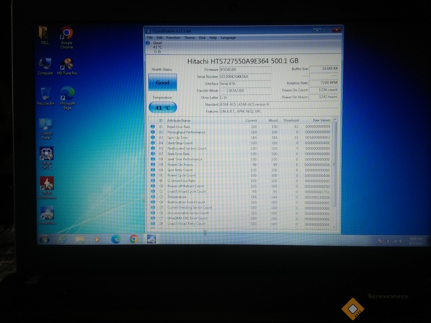Open the Function menu
The width and height of the screenshot is (431, 323).
point(173,38)
